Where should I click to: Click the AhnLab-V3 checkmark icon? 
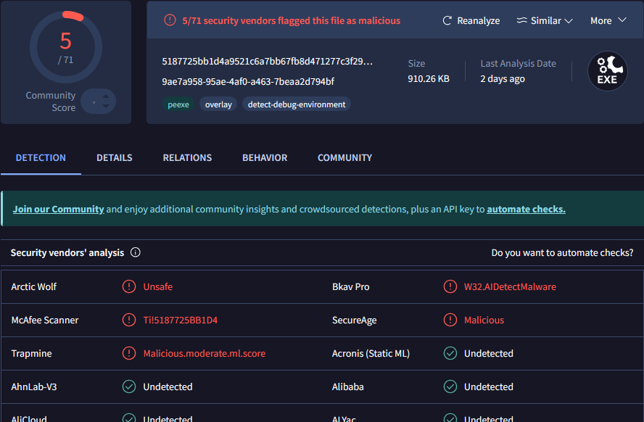point(129,386)
